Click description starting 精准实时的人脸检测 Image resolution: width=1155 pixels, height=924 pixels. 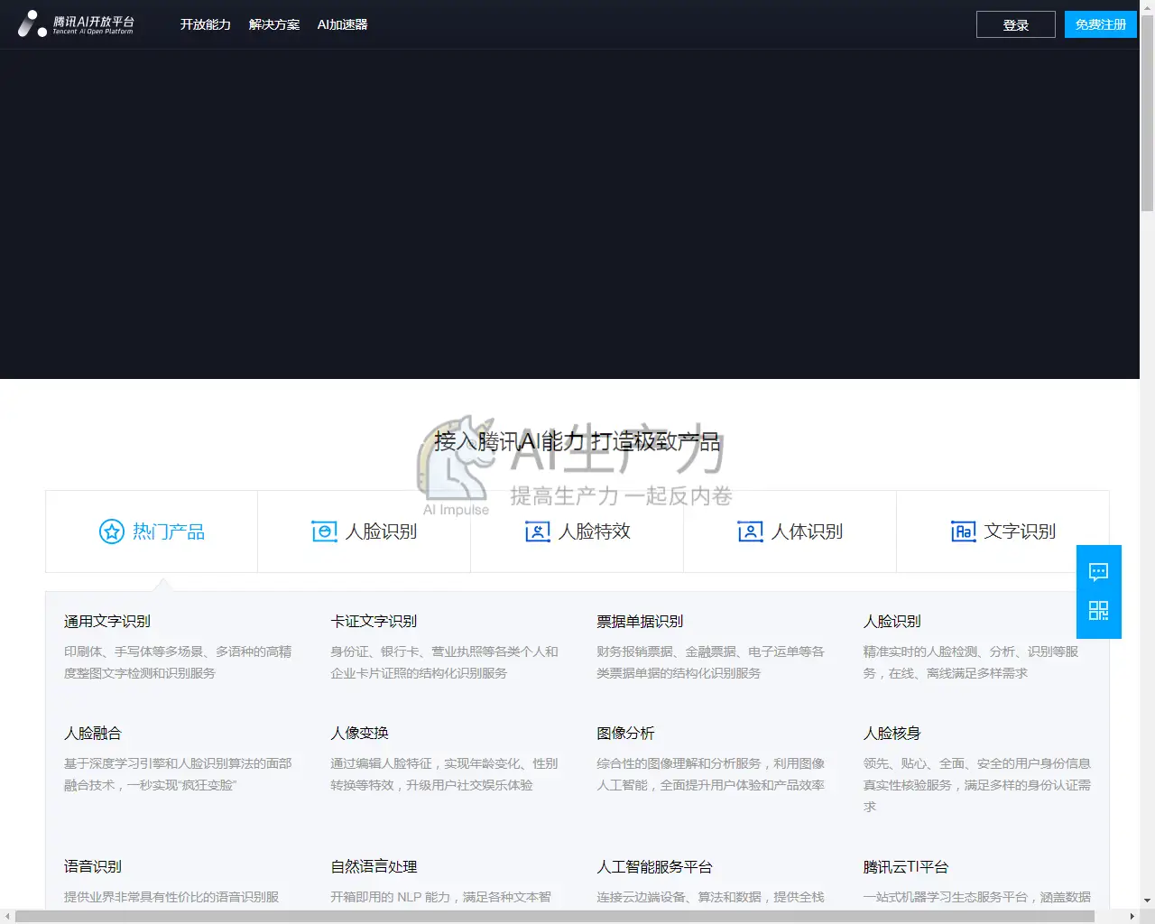[971, 662]
